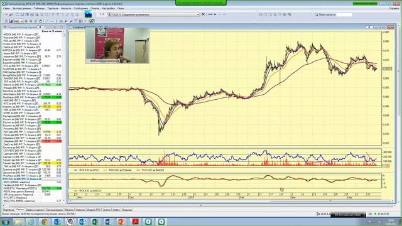Open the Экспорт данных menu

(22, 8)
